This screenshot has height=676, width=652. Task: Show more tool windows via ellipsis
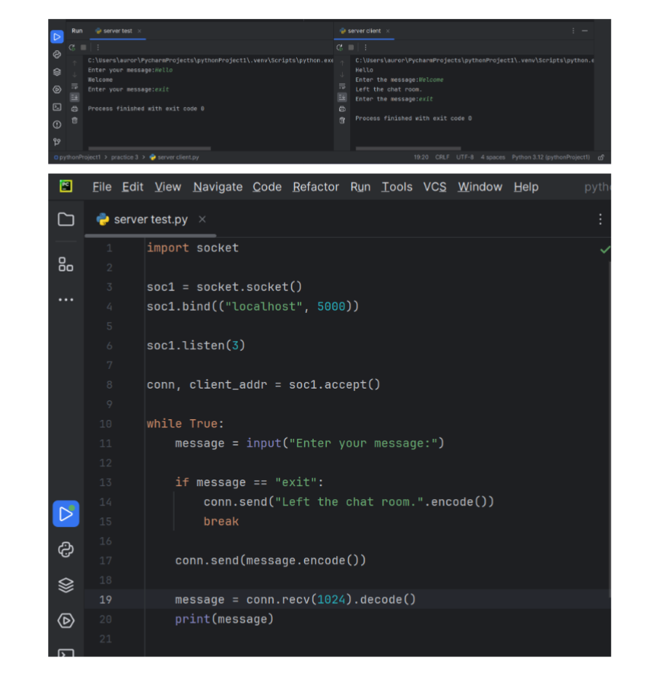coord(66,300)
